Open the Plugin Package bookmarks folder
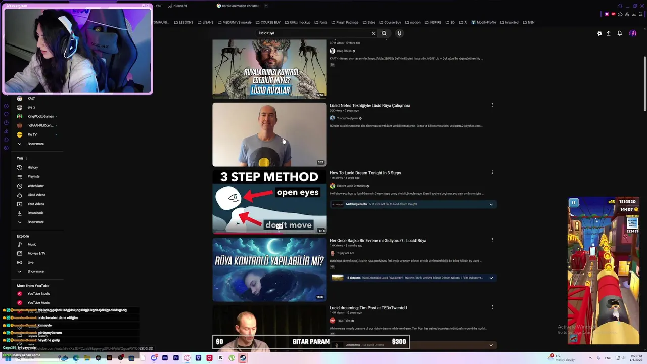647x364 pixels. point(344,22)
